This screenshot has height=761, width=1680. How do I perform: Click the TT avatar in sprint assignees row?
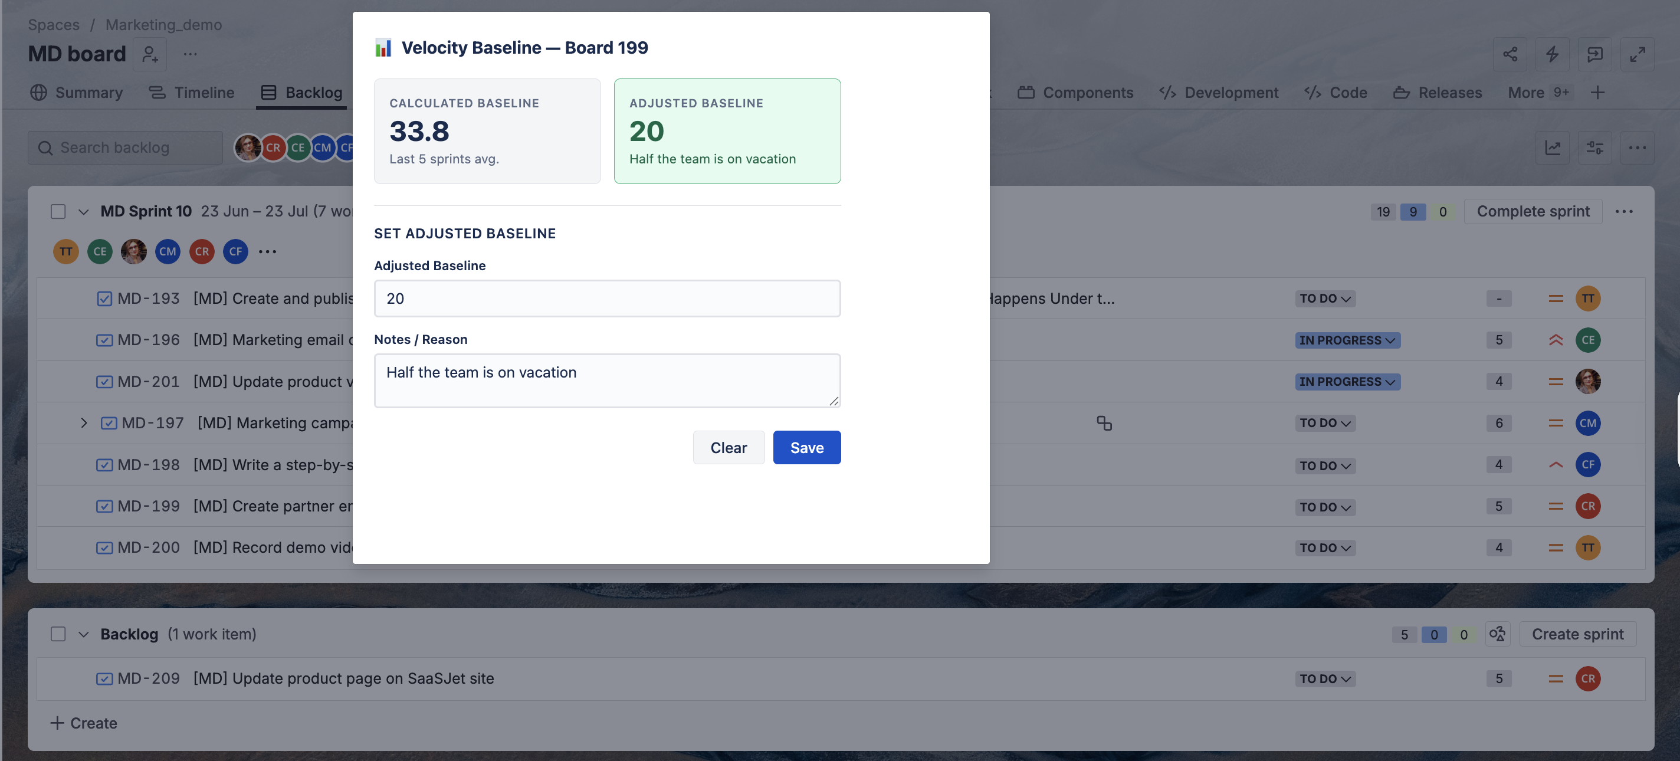coord(66,252)
